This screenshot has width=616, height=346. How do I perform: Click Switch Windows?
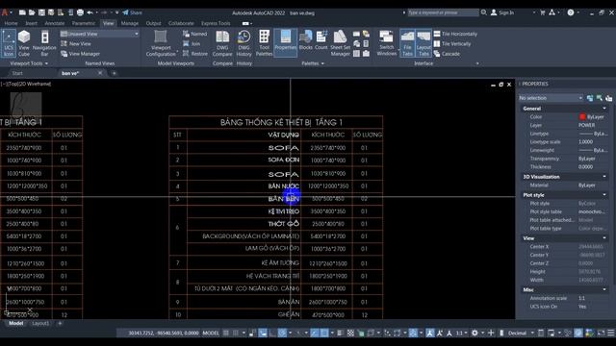[x=387, y=43]
